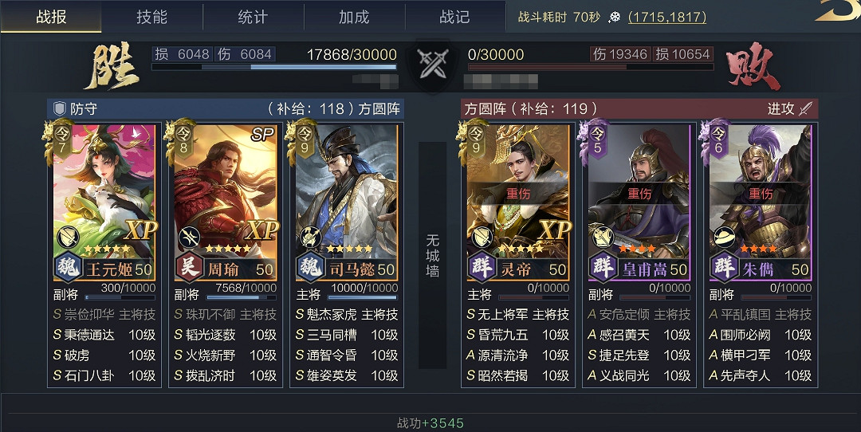Click the 无城墙 wall status panel
This screenshot has height=432, width=861.
pyautogui.click(x=433, y=255)
